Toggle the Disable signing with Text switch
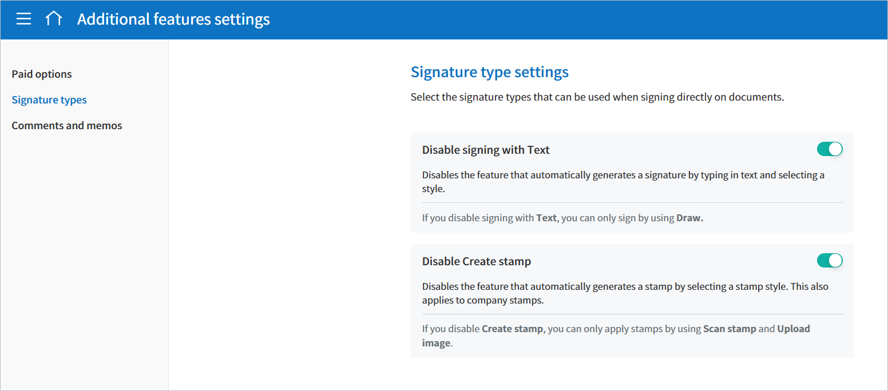Screen dimensions: 888x391 click(830, 149)
